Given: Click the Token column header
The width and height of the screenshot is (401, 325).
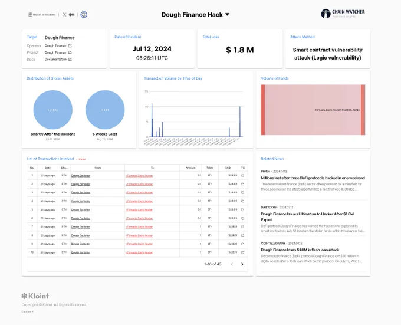Looking at the screenshot, I should 210,168.
